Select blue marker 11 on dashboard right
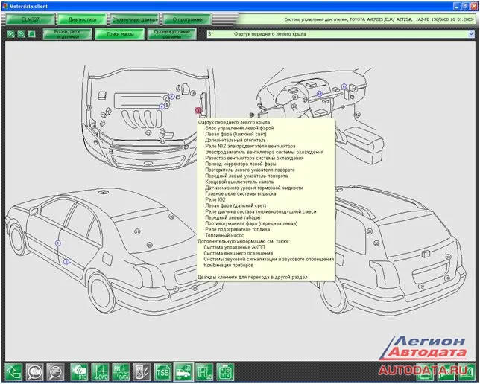 pyautogui.click(x=344, y=86)
